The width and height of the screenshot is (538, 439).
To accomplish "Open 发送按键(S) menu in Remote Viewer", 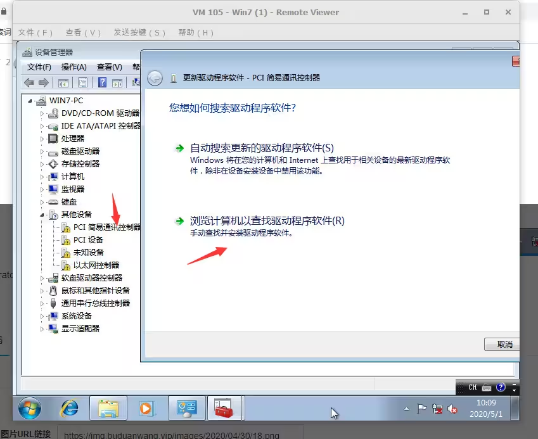I will pos(139,32).
